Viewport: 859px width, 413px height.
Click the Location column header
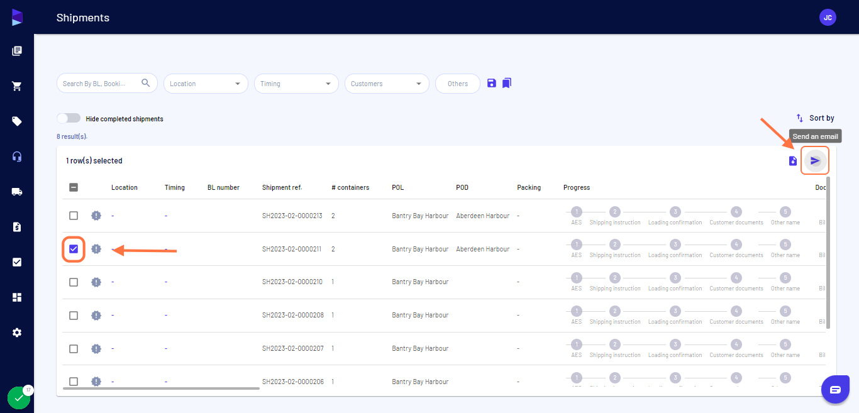coord(125,187)
